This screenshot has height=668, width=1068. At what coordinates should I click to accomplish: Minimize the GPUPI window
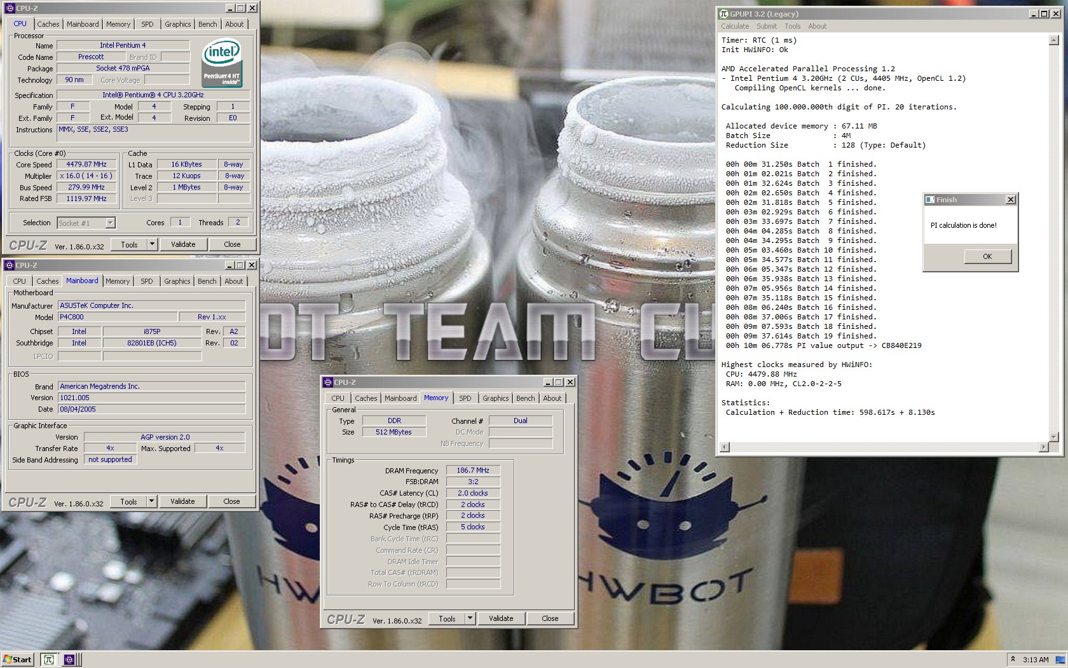[x=1032, y=13]
